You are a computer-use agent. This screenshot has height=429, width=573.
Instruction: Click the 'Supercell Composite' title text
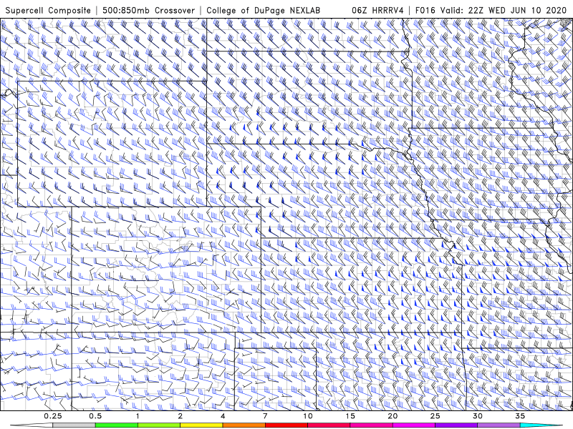[48, 10]
